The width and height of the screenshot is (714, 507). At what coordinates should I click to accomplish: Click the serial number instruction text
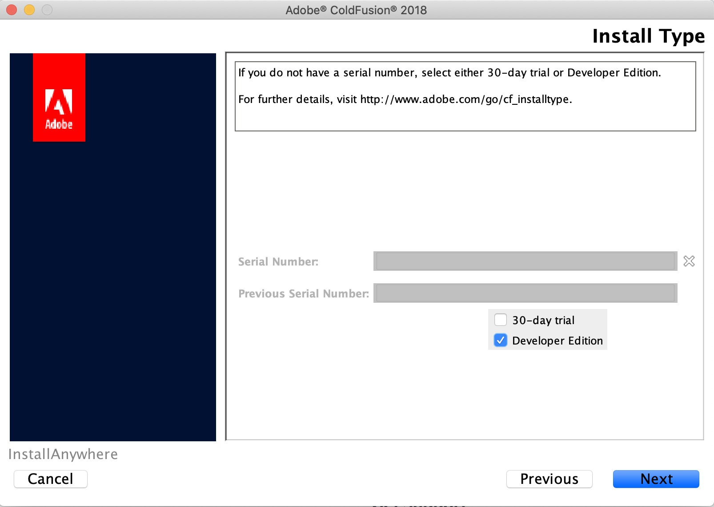click(x=449, y=73)
